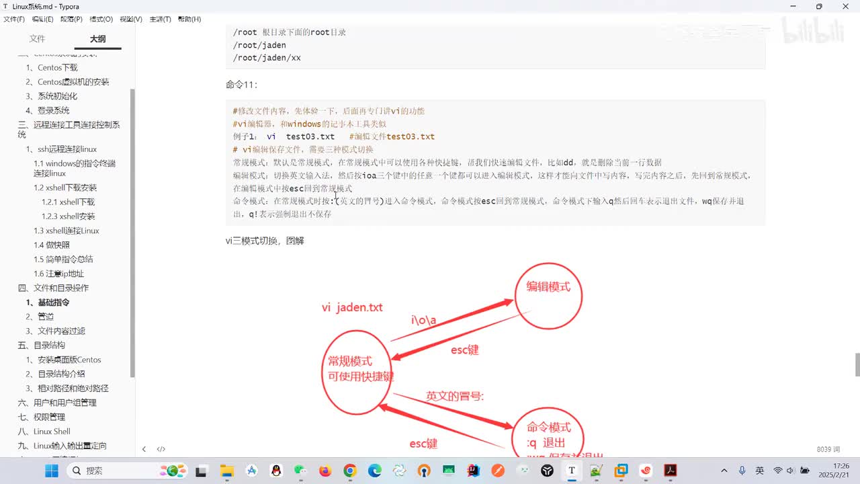The image size is (860, 484).
Task: Open the Windows Start menu
Action: (52, 471)
